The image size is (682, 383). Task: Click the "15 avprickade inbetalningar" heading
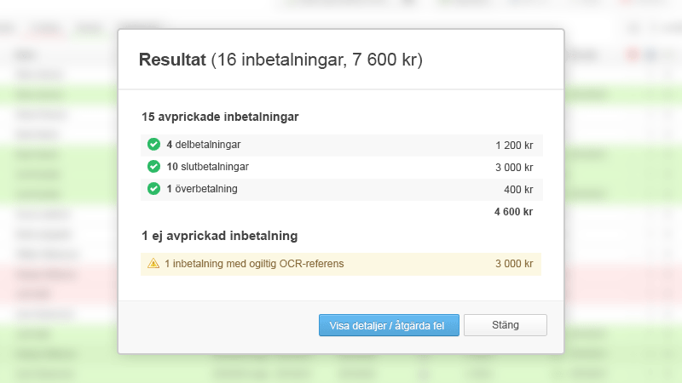click(220, 117)
